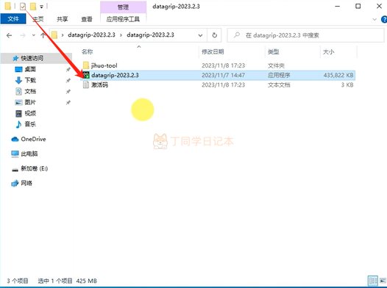Click the new folder quick access icon
This screenshot has width=387, height=288.
pos(33,7)
